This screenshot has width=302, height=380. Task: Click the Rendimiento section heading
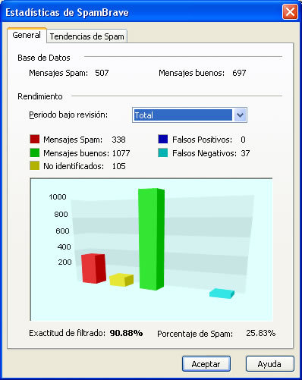(x=40, y=96)
